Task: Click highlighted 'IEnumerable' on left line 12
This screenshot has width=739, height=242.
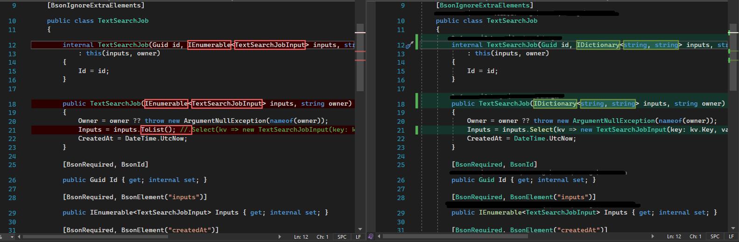Action: tap(209, 45)
